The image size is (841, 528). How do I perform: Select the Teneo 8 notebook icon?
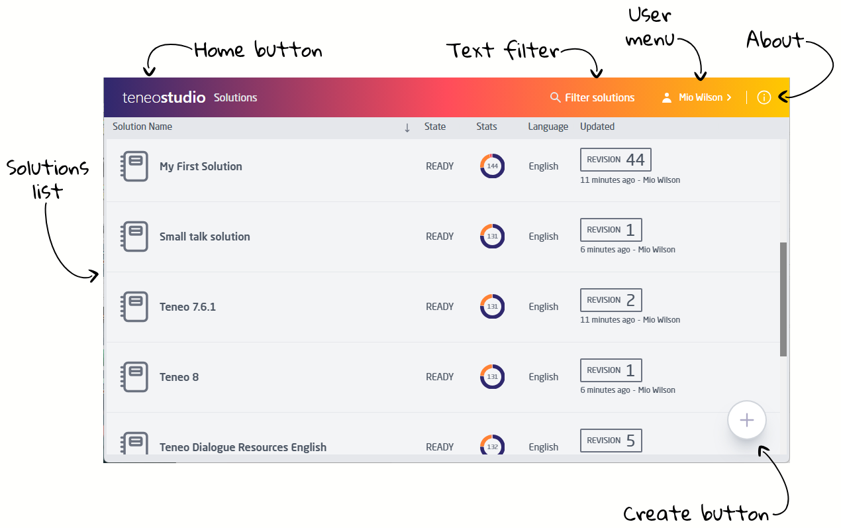click(x=134, y=376)
